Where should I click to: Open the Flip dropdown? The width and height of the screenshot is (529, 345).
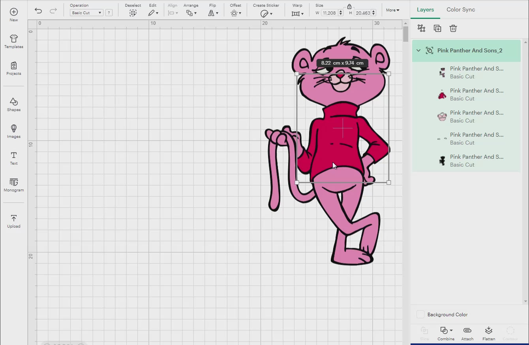213,13
